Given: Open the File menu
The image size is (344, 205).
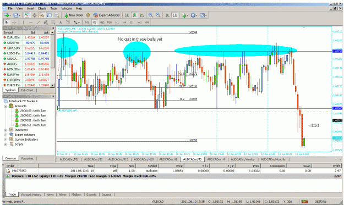Looking at the screenshot, I should click(x=10, y=9).
